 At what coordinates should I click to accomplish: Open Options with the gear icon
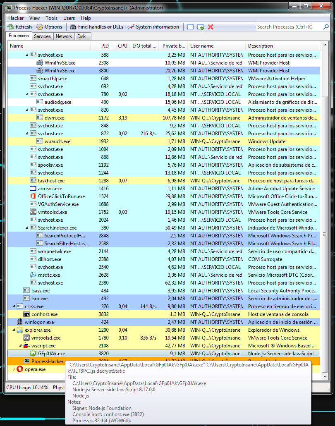(x=40, y=27)
